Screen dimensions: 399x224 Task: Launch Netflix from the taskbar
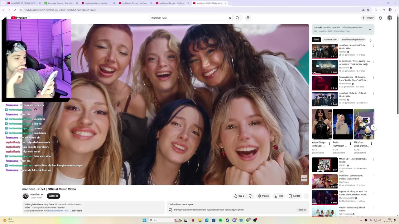coord(193,220)
